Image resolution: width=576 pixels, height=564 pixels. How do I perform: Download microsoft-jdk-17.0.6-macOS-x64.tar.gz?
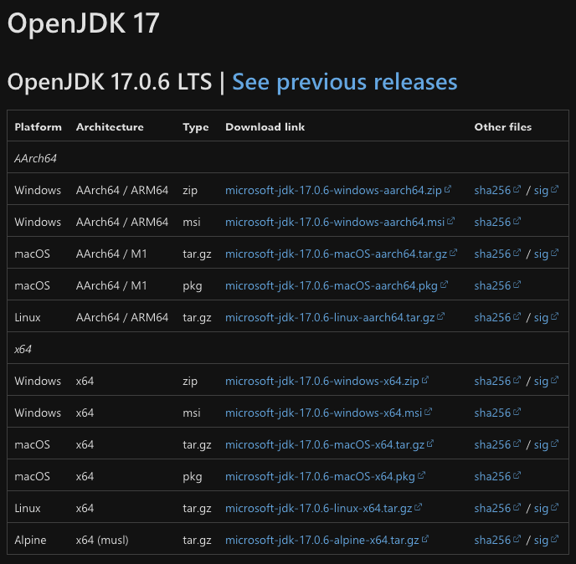(329, 444)
